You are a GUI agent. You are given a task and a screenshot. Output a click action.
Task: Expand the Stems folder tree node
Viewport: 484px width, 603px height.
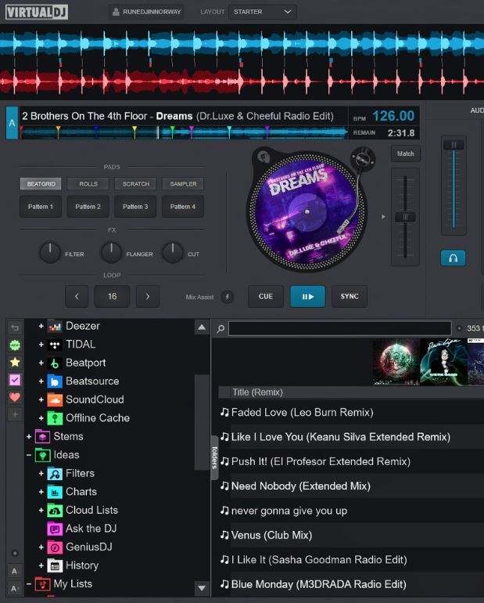pos(29,436)
